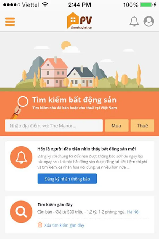Tap the orange search circle icon
Screen dimensions: 159x239
click(21, 212)
